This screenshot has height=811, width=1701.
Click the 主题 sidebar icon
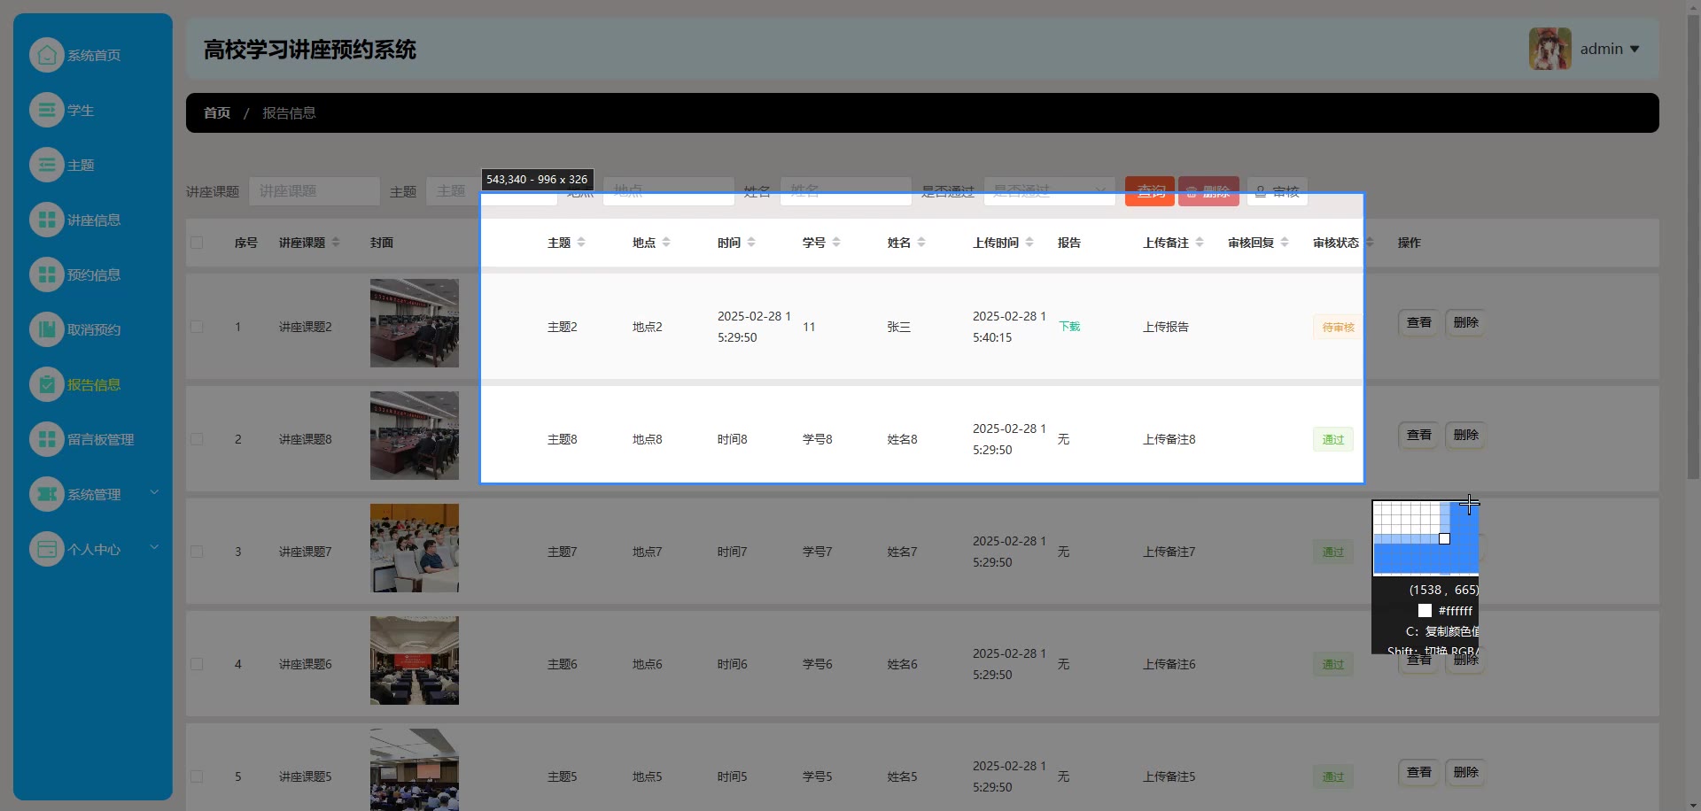click(x=47, y=166)
